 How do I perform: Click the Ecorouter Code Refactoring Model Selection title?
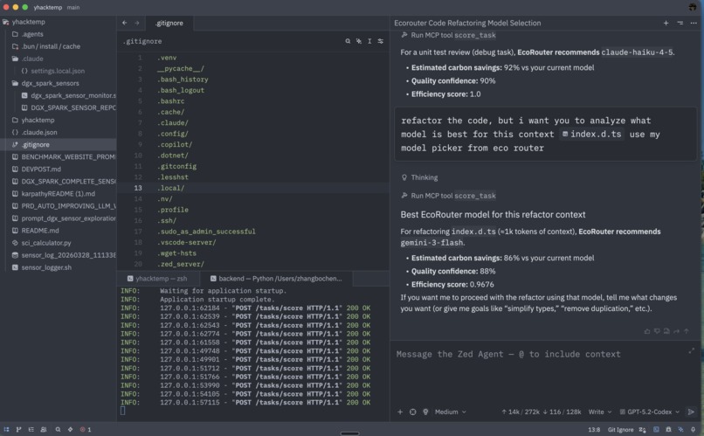point(467,23)
